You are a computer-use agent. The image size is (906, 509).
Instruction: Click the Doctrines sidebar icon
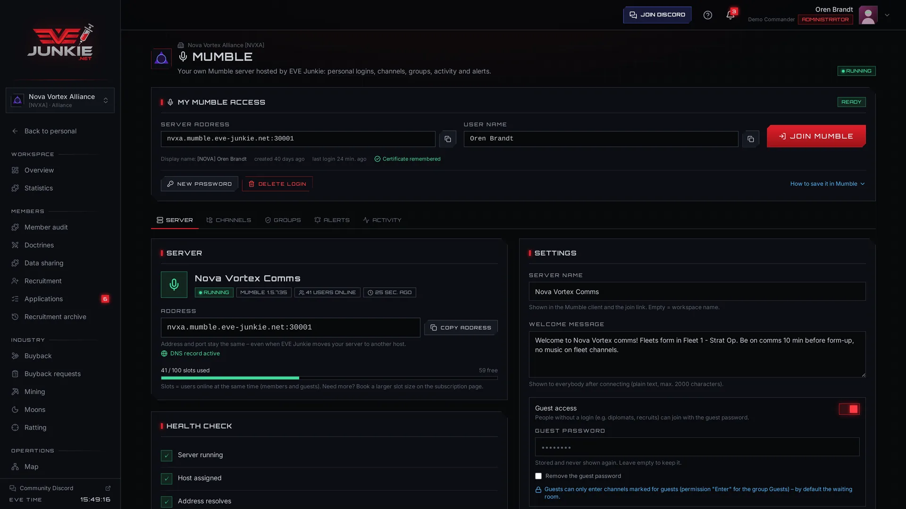[15, 245]
